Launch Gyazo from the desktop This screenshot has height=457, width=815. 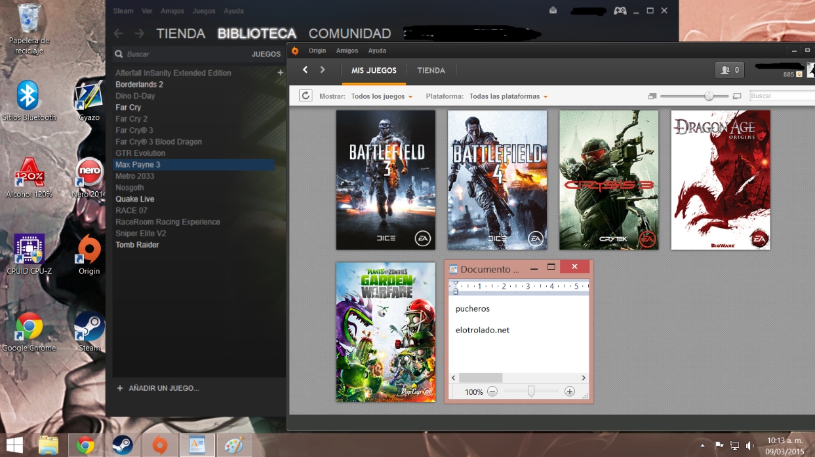tap(89, 101)
